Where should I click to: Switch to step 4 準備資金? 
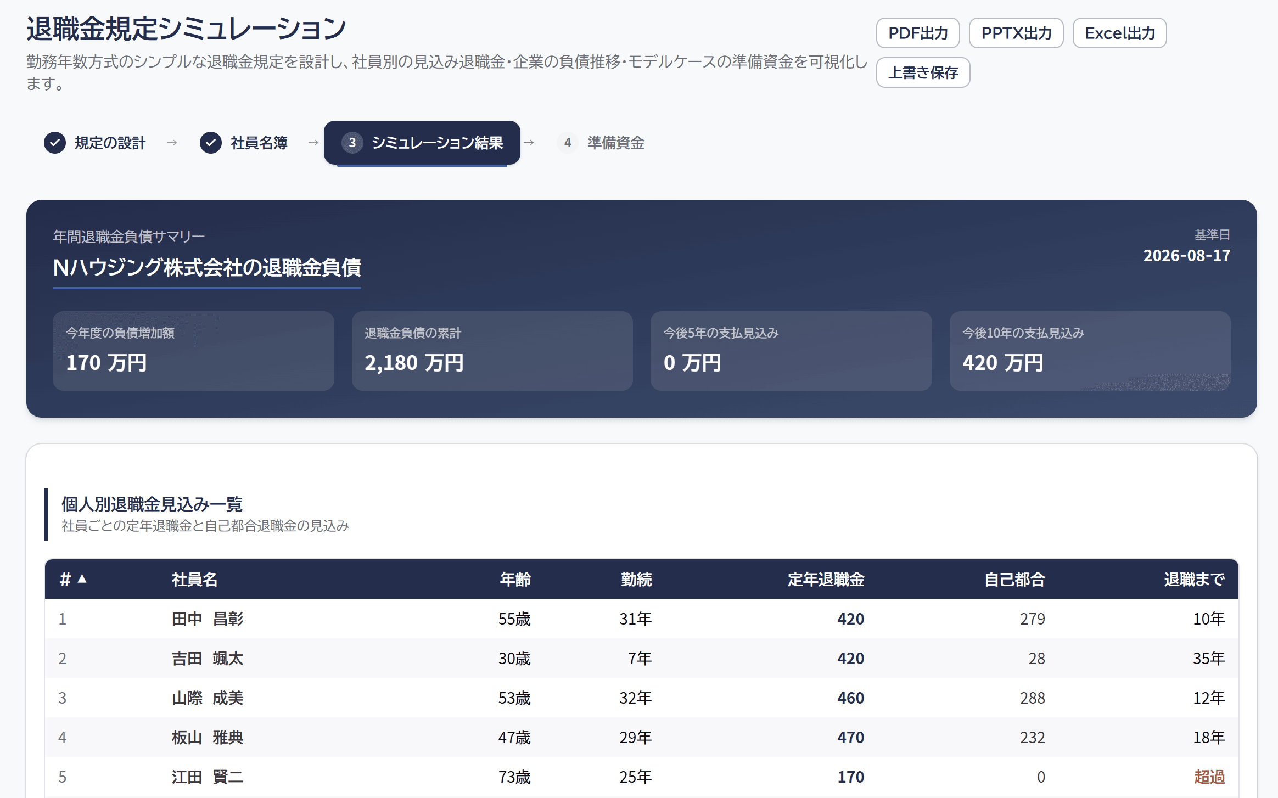(601, 143)
